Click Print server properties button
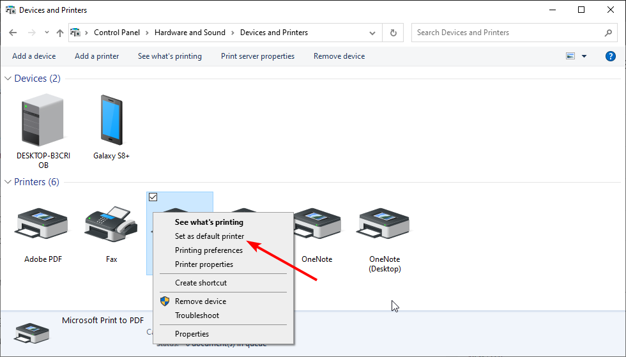This screenshot has width=626, height=357. [x=257, y=56]
